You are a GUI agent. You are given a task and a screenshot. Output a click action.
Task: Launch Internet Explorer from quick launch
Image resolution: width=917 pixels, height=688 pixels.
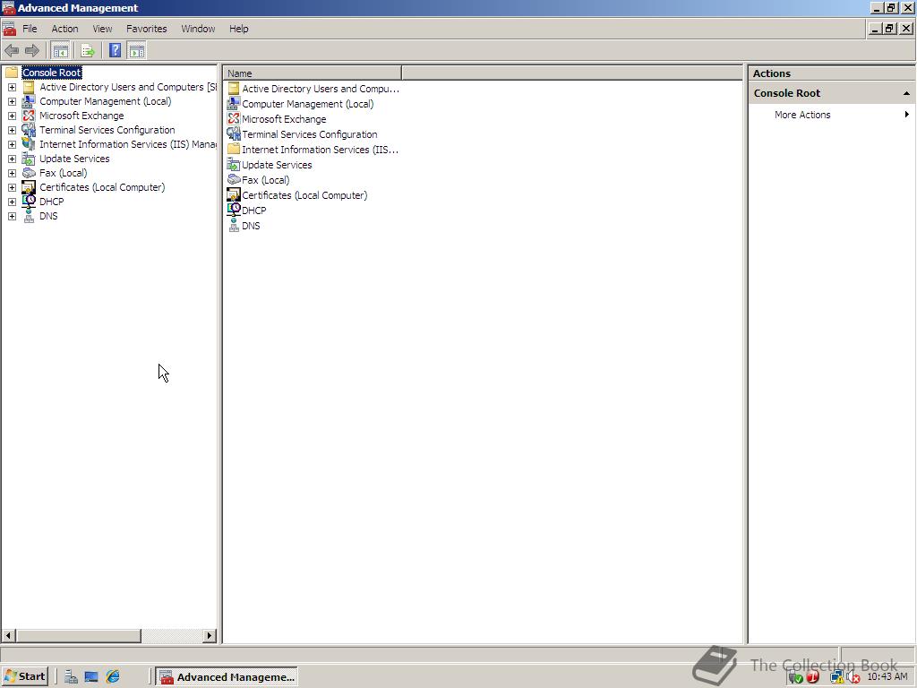(113, 677)
